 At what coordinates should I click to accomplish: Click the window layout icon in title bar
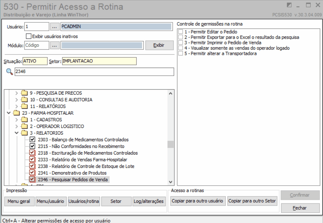click(x=289, y=5)
